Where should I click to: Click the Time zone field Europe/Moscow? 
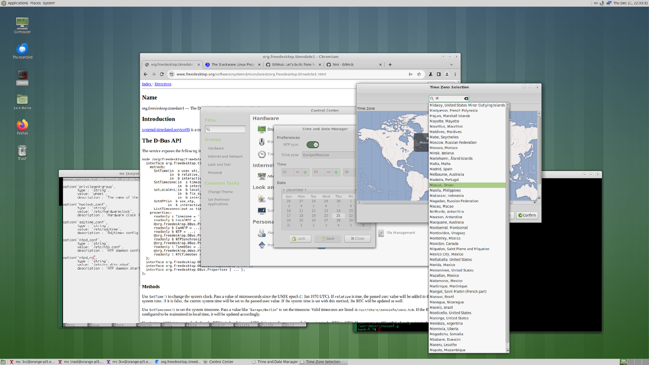[328, 155]
